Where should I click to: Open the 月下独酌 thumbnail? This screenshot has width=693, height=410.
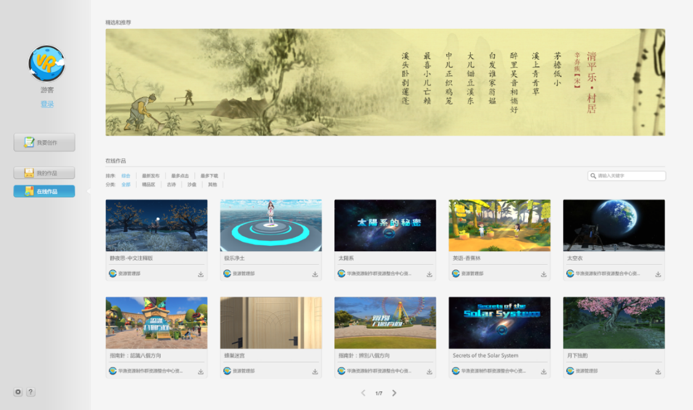614,323
